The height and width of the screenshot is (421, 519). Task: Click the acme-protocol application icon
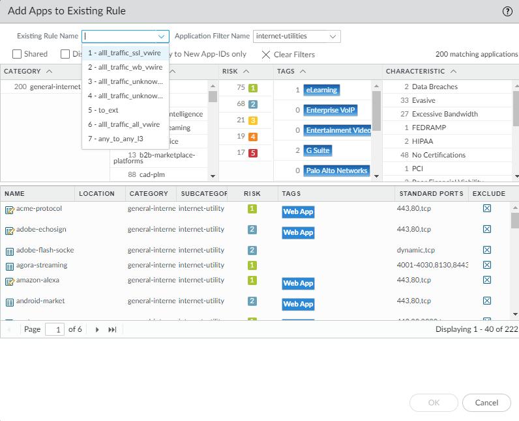(x=10, y=210)
